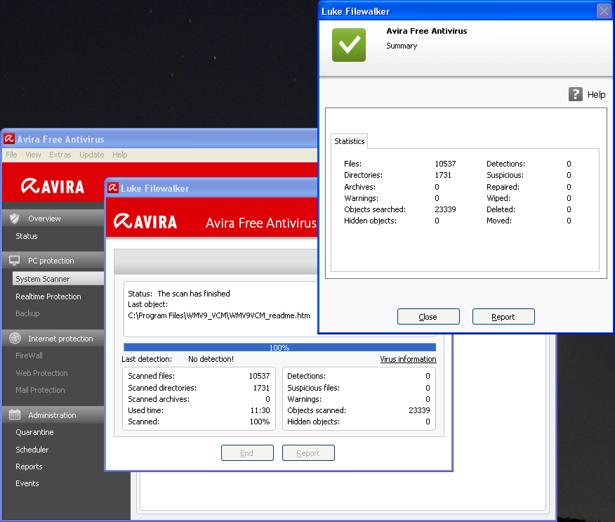615x522 pixels.
Task: Open Quarantine in the sidebar
Action: pyautogui.click(x=34, y=432)
